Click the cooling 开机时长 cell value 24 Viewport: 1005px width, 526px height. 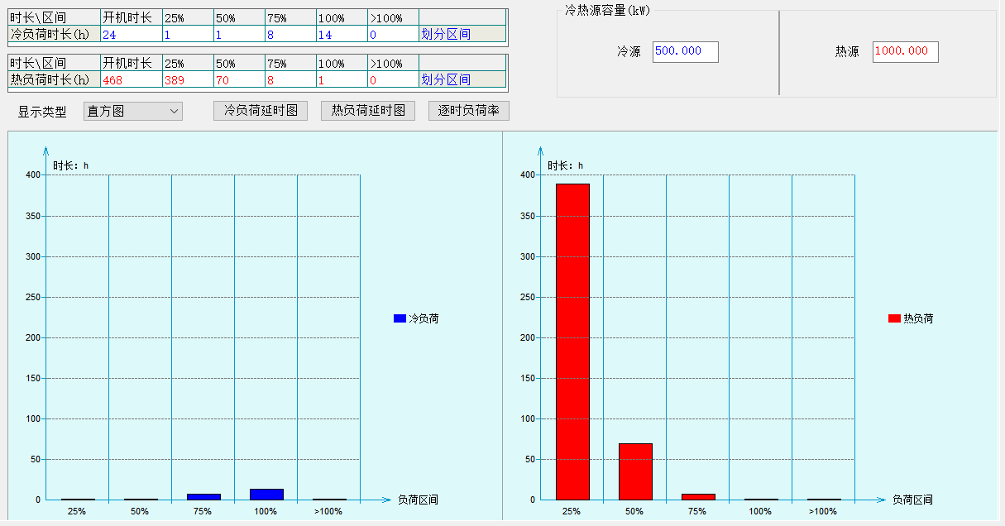point(131,34)
